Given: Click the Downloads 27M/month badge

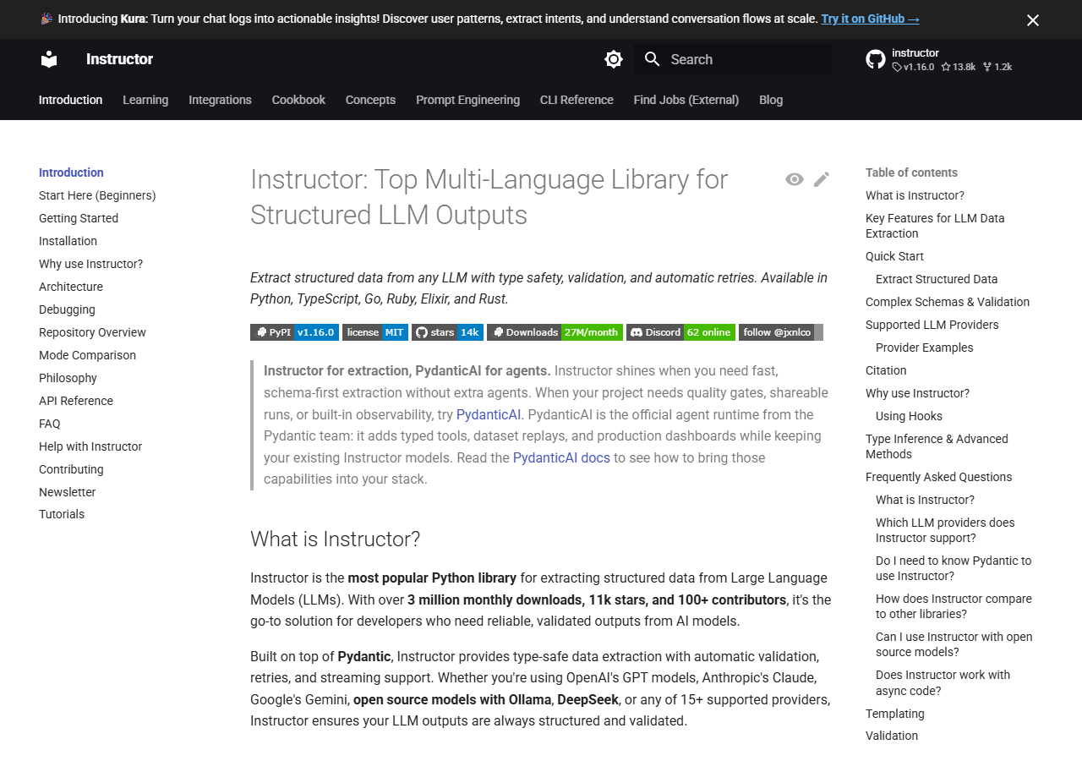Looking at the screenshot, I should 555,332.
